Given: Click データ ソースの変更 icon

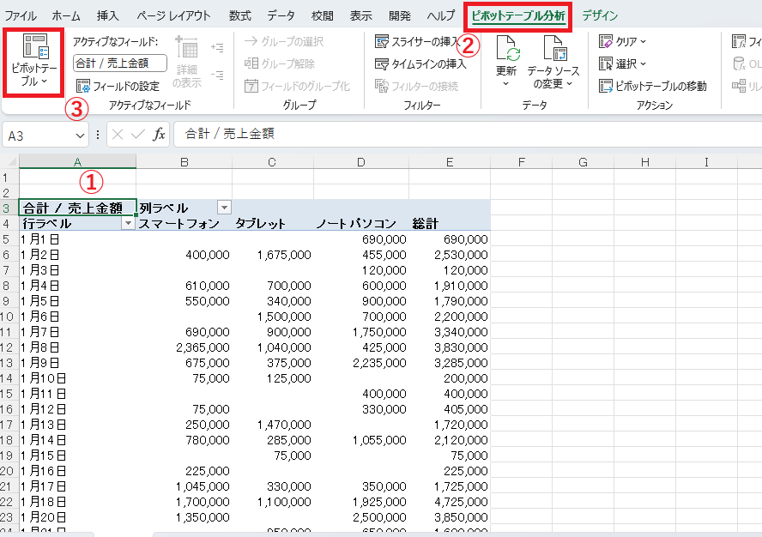Looking at the screenshot, I should pyautogui.click(x=554, y=48).
